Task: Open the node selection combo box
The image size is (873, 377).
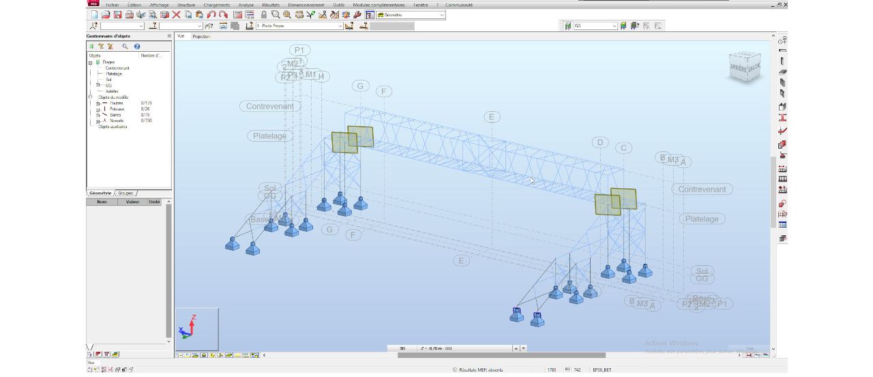Action: (122, 26)
